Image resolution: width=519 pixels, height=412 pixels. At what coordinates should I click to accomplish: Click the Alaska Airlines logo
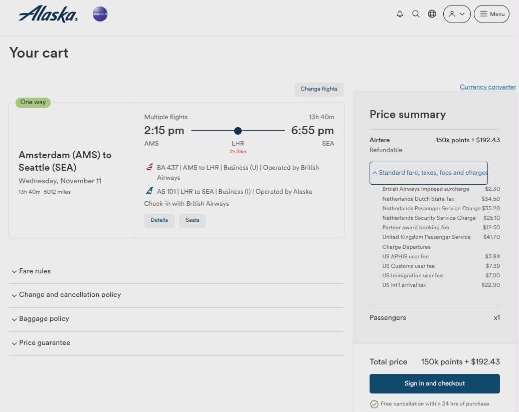(x=48, y=14)
